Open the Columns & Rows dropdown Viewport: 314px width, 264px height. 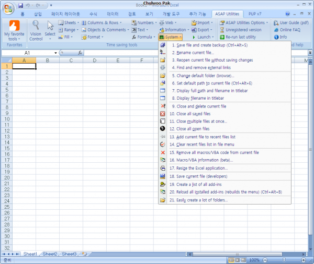(x=102, y=22)
